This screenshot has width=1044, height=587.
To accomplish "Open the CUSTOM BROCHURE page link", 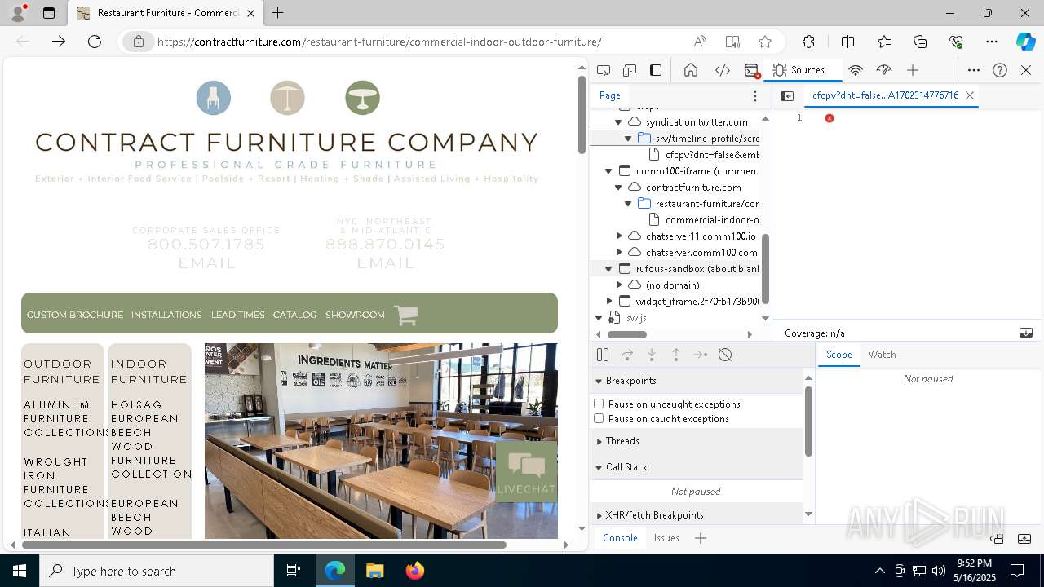I will point(75,315).
